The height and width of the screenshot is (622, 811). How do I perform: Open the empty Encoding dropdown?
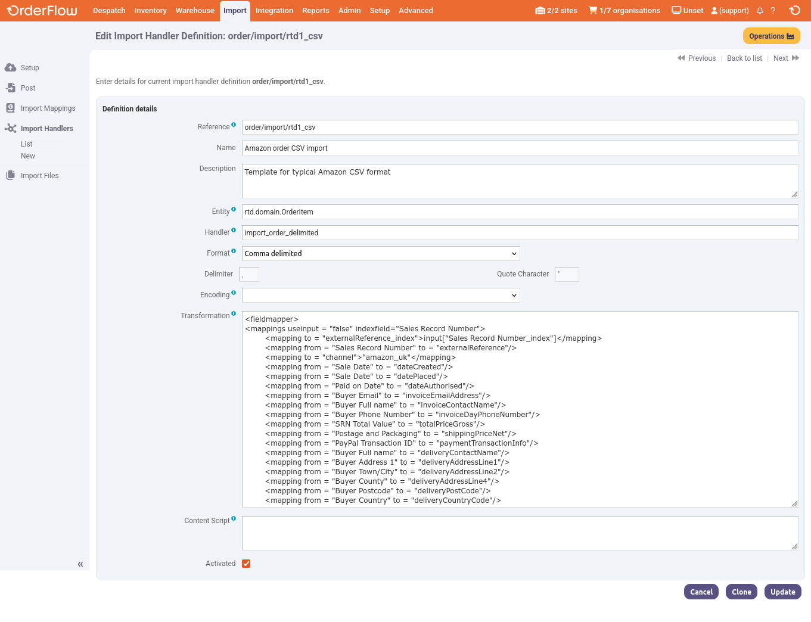380,295
